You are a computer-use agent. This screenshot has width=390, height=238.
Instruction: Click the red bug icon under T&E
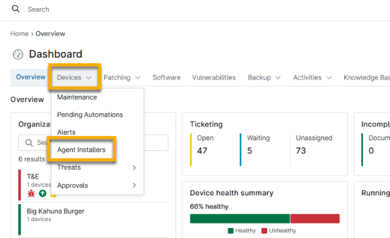[x=31, y=194]
